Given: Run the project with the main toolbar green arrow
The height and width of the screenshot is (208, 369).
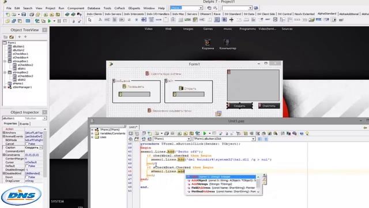Looking at the screenshot, I should (50, 21).
